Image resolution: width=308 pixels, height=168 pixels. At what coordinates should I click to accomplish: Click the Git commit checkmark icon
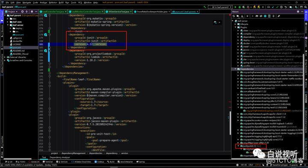pyautogui.click(x=277, y=7)
